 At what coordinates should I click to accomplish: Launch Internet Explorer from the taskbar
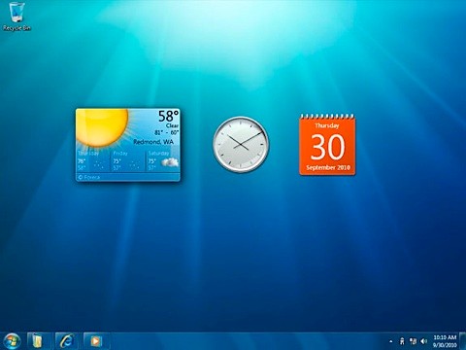(67, 341)
